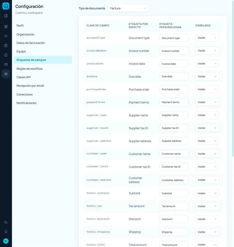The height and width of the screenshot is (247, 234).
Task: Open the Conectores section
Action: coord(43,95)
